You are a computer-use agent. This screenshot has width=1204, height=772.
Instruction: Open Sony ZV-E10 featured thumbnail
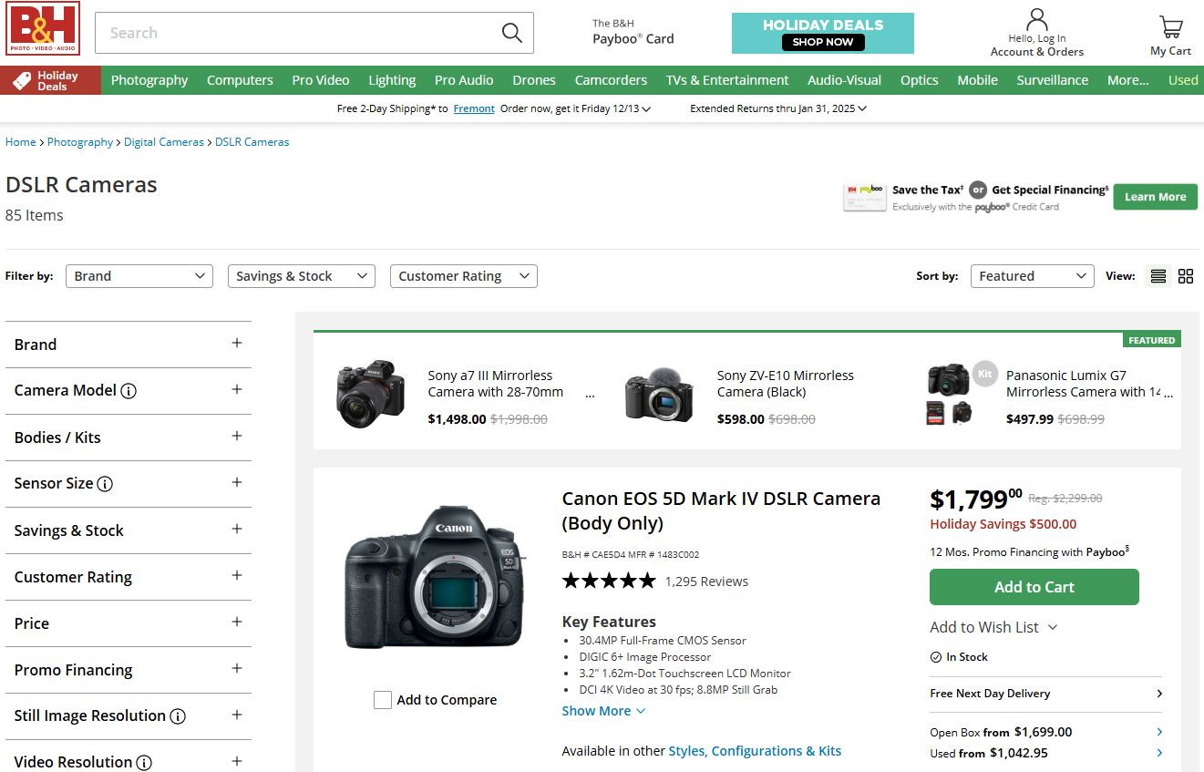click(x=659, y=396)
